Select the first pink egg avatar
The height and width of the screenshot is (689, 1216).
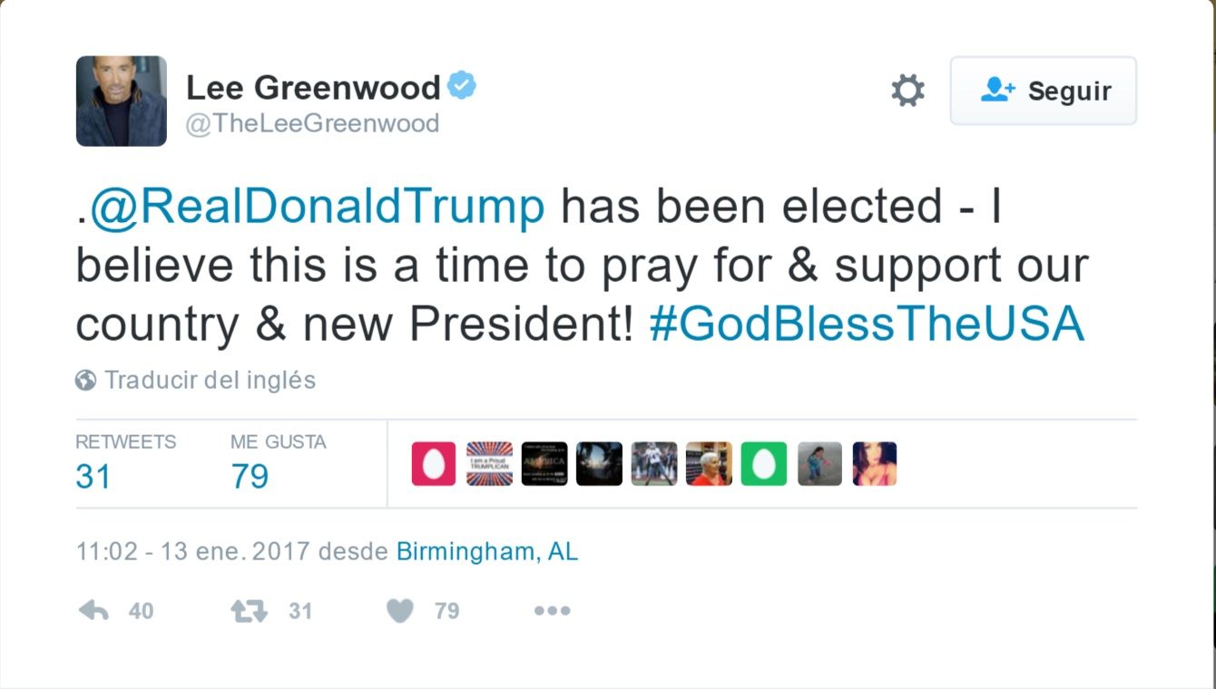tap(434, 464)
